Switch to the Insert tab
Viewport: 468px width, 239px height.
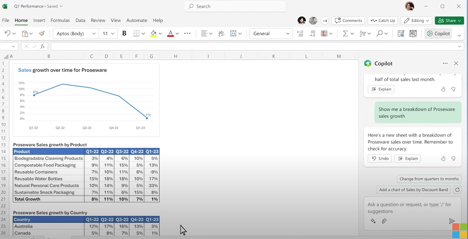pyautogui.click(x=39, y=20)
